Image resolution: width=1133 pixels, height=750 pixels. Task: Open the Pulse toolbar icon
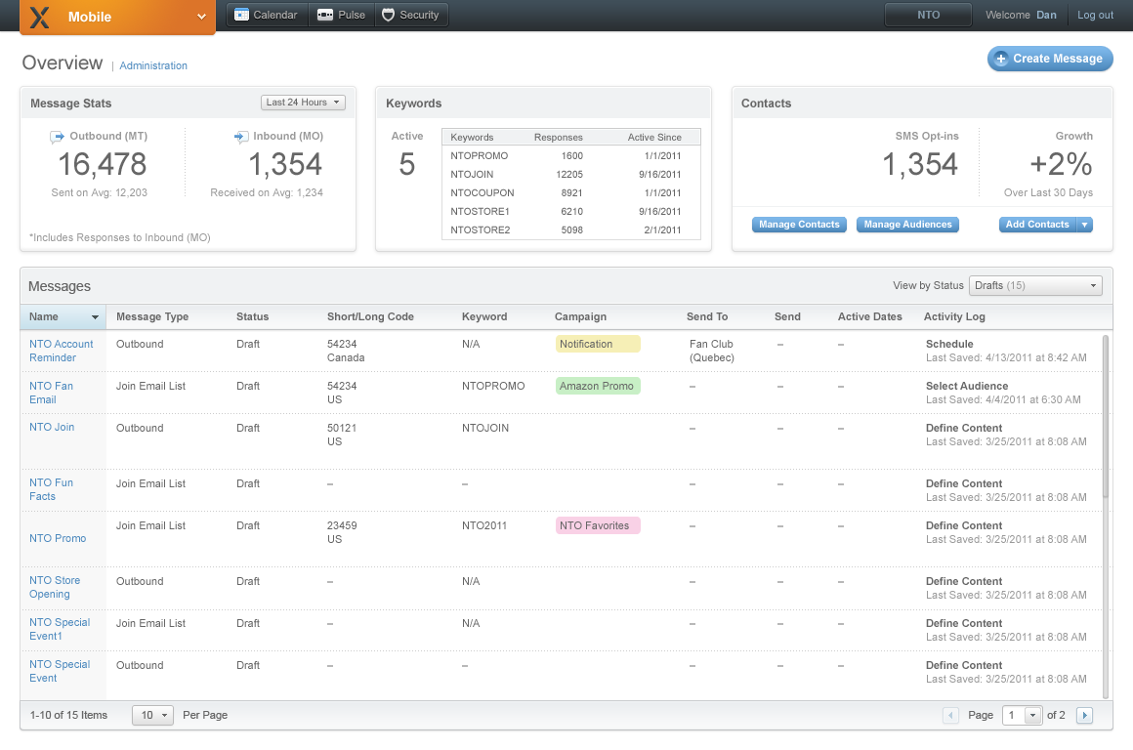point(325,15)
